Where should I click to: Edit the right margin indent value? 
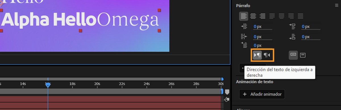coord(263,37)
